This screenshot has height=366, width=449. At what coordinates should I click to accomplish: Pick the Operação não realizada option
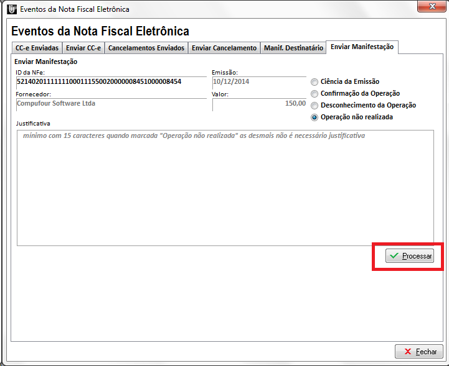314,117
